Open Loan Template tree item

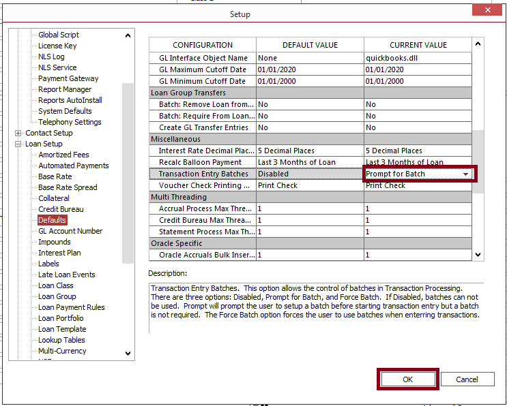click(x=62, y=329)
